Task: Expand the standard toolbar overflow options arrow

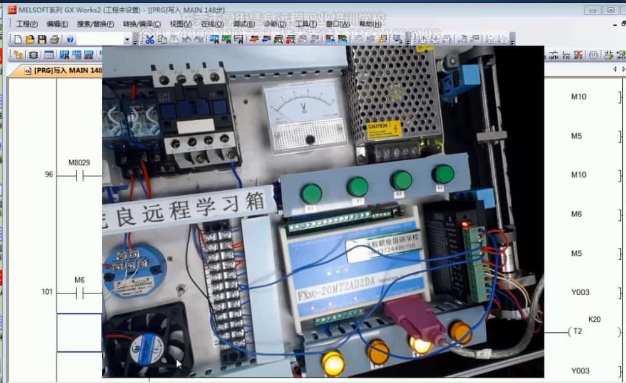Action: point(135,40)
